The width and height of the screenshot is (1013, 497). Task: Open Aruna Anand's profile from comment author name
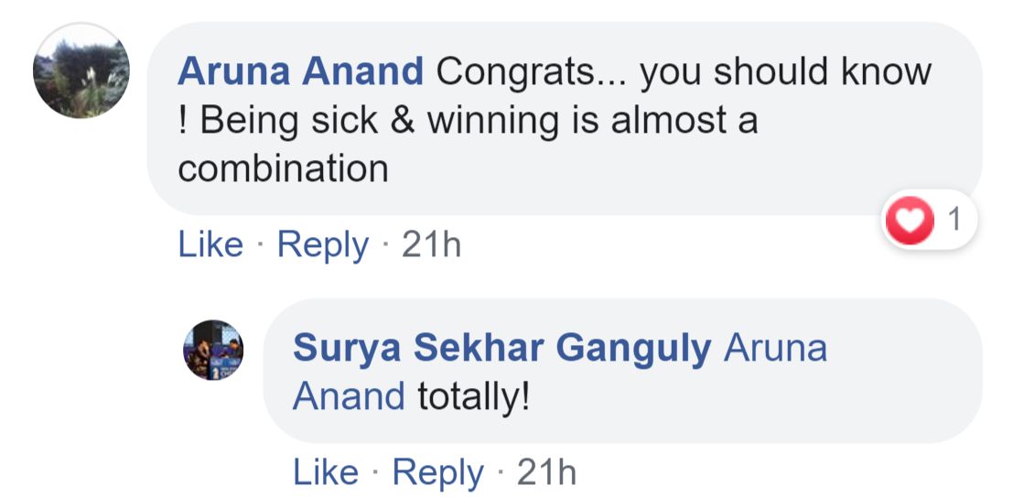click(301, 71)
